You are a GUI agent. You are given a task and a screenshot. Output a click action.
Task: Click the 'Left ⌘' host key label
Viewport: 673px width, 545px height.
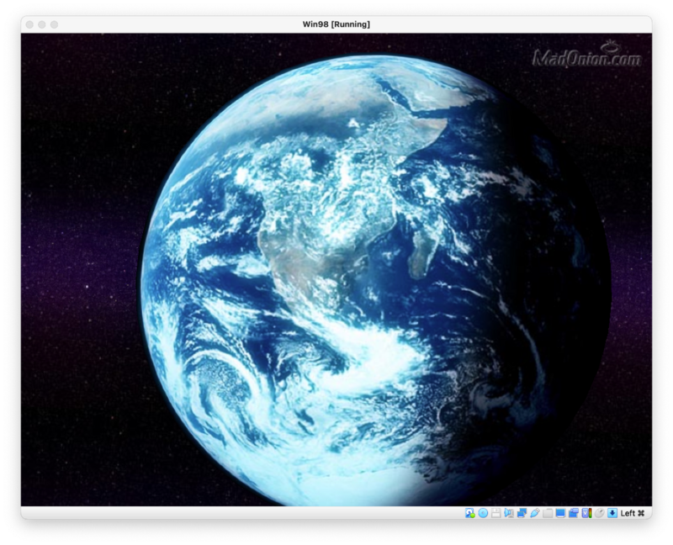(633, 513)
